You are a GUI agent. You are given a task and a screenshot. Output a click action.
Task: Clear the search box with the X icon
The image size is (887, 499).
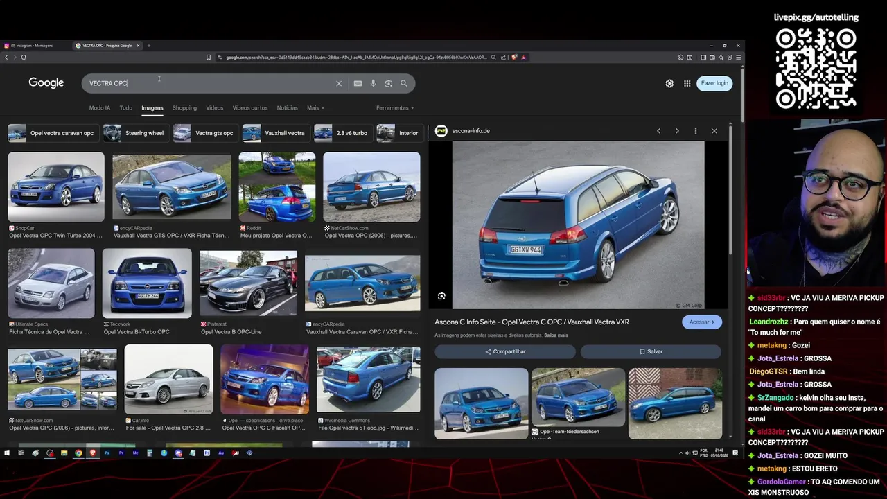[339, 83]
